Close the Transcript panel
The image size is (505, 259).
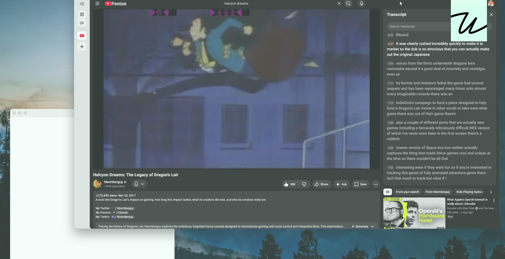pyautogui.click(x=491, y=14)
